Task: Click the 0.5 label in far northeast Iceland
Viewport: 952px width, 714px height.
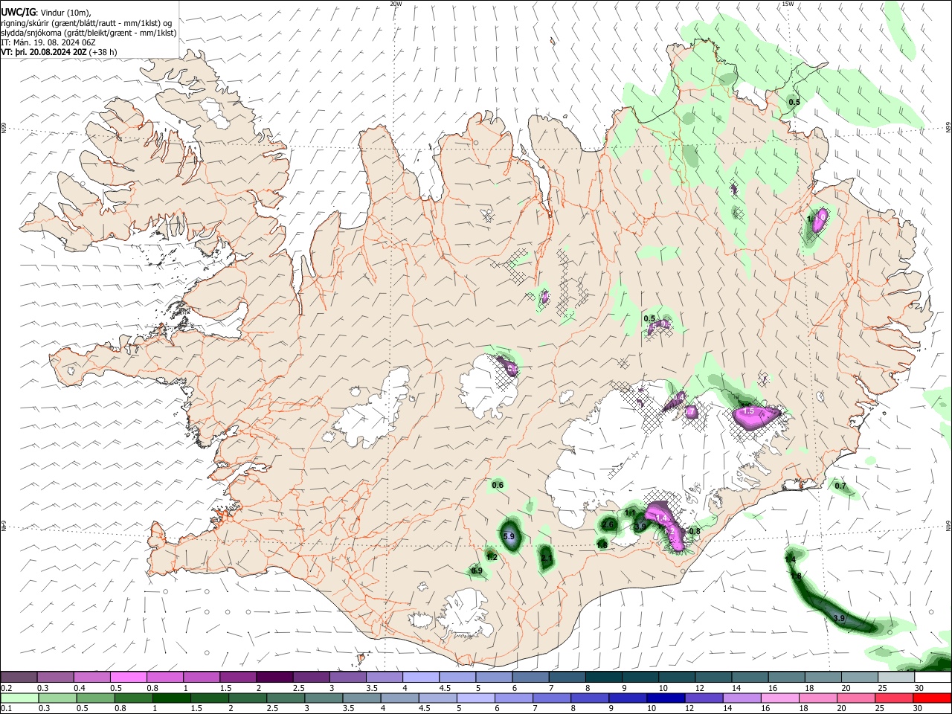Action: 794,102
